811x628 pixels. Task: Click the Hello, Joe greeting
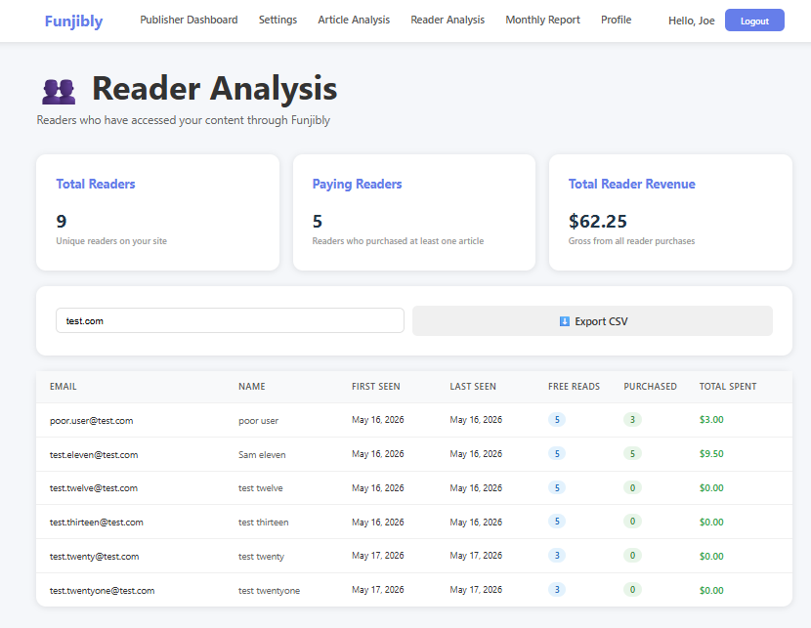click(691, 21)
